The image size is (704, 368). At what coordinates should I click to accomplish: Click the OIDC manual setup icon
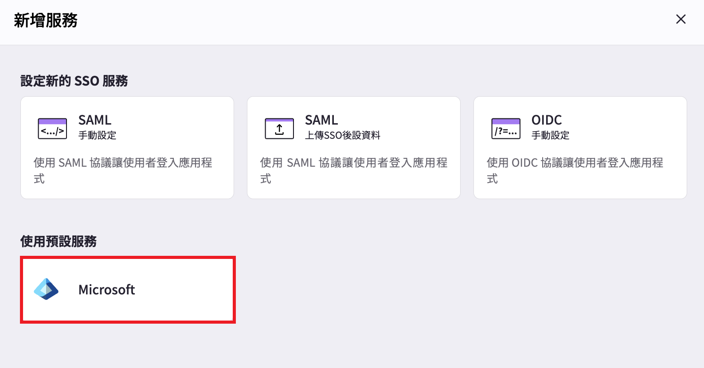[x=506, y=129]
